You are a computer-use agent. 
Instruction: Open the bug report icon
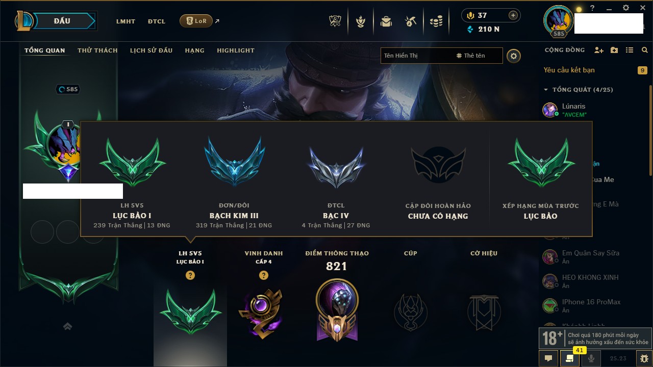point(644,358)
